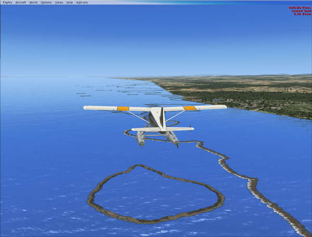The image size is (312, 237).
Task: Open the Add-ons menu
Action: coord(82,2)
